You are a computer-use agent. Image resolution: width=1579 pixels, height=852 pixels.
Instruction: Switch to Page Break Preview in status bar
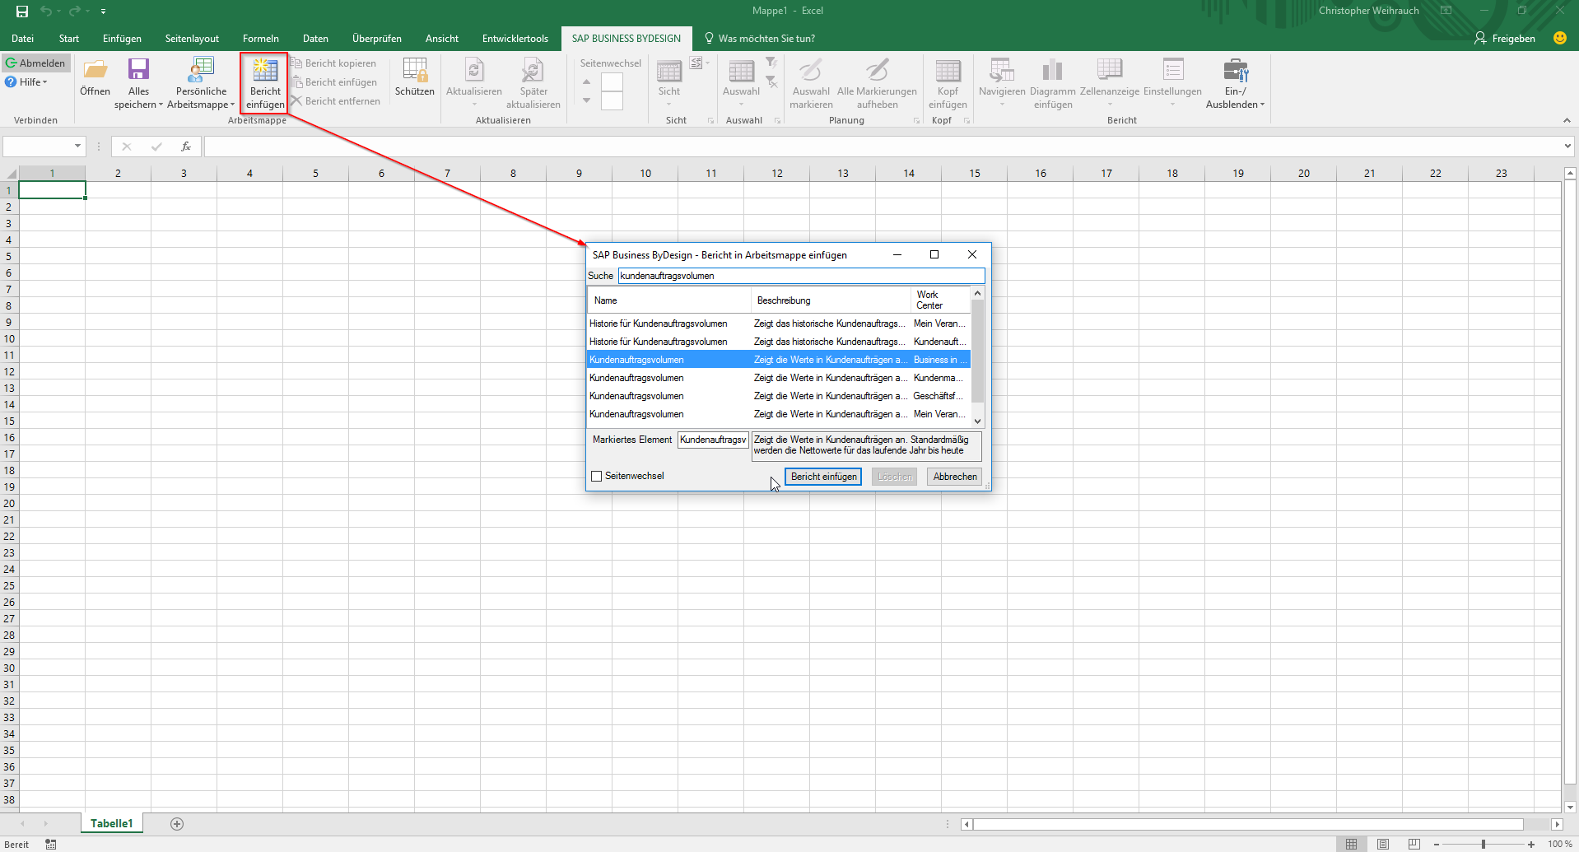(1414, 844)
